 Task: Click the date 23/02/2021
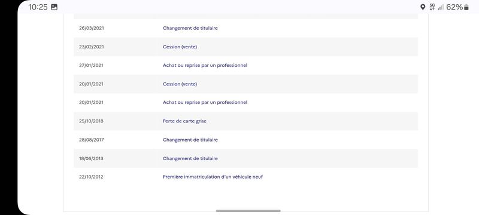92,47
